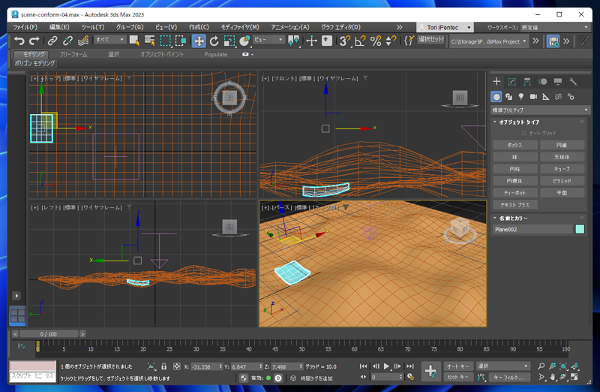
Task: Click the Unlink Selection icon
Action: pos(67,41)
